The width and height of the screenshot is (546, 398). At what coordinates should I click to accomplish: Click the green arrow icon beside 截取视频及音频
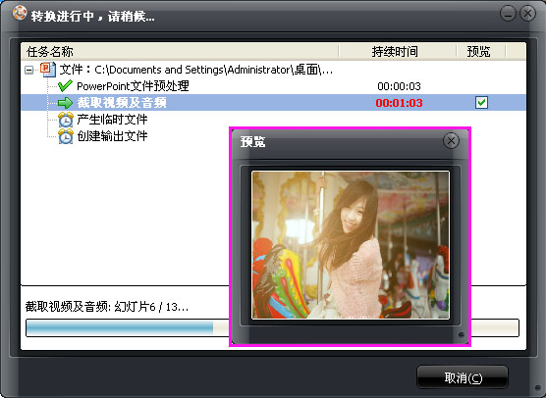65,103
